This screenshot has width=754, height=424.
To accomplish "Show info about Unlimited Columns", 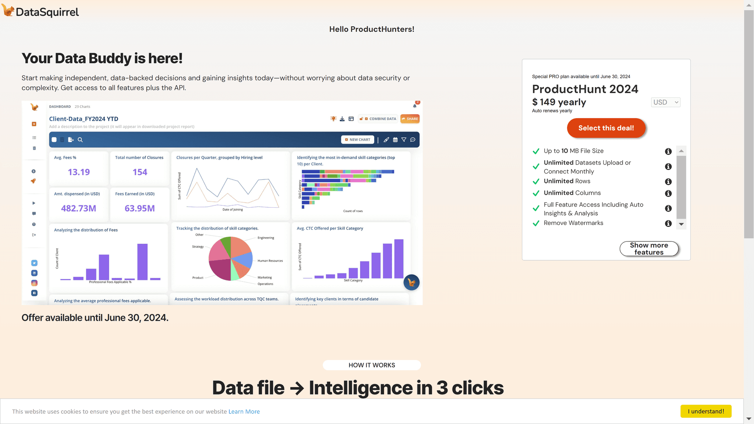I will click(668, 194).
